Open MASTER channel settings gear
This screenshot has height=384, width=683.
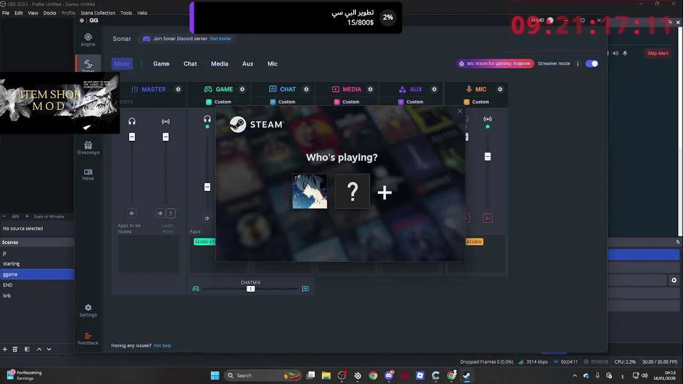pyautogui.click(x=178, y=89)
